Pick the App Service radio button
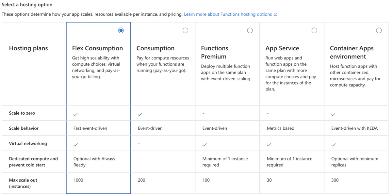The image size is (392, 196). click(314, 30)
